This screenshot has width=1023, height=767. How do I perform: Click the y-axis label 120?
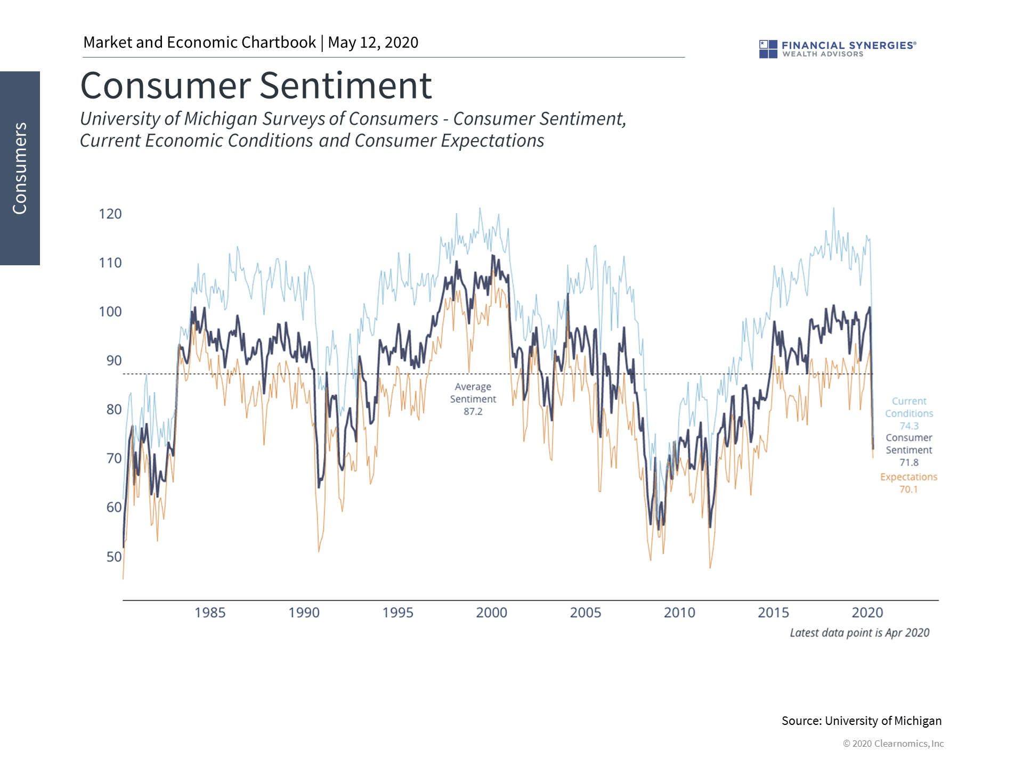110,214
